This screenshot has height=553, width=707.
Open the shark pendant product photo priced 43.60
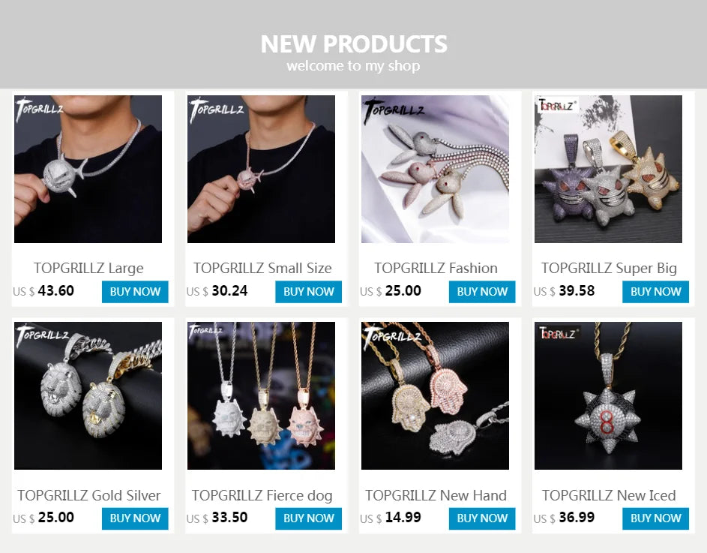(88, 169)
